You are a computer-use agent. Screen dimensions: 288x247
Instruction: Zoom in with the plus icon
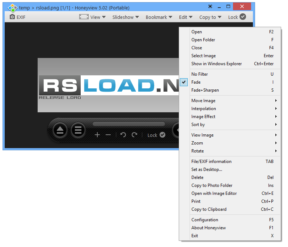click(x=97, y=135)
